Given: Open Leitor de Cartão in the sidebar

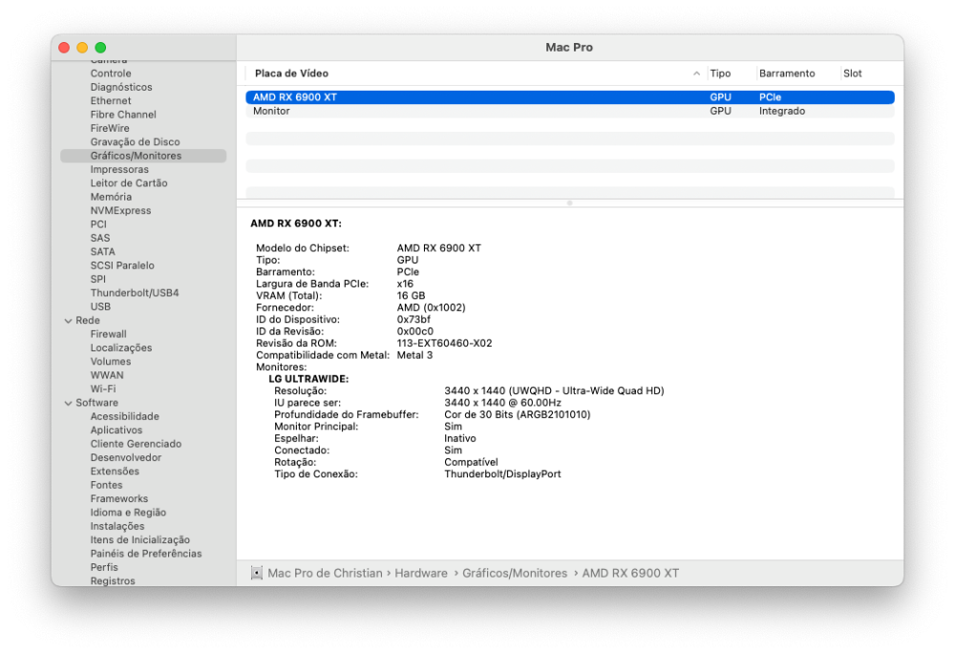Looking at the screenshot, I should [x=129, y=182].
